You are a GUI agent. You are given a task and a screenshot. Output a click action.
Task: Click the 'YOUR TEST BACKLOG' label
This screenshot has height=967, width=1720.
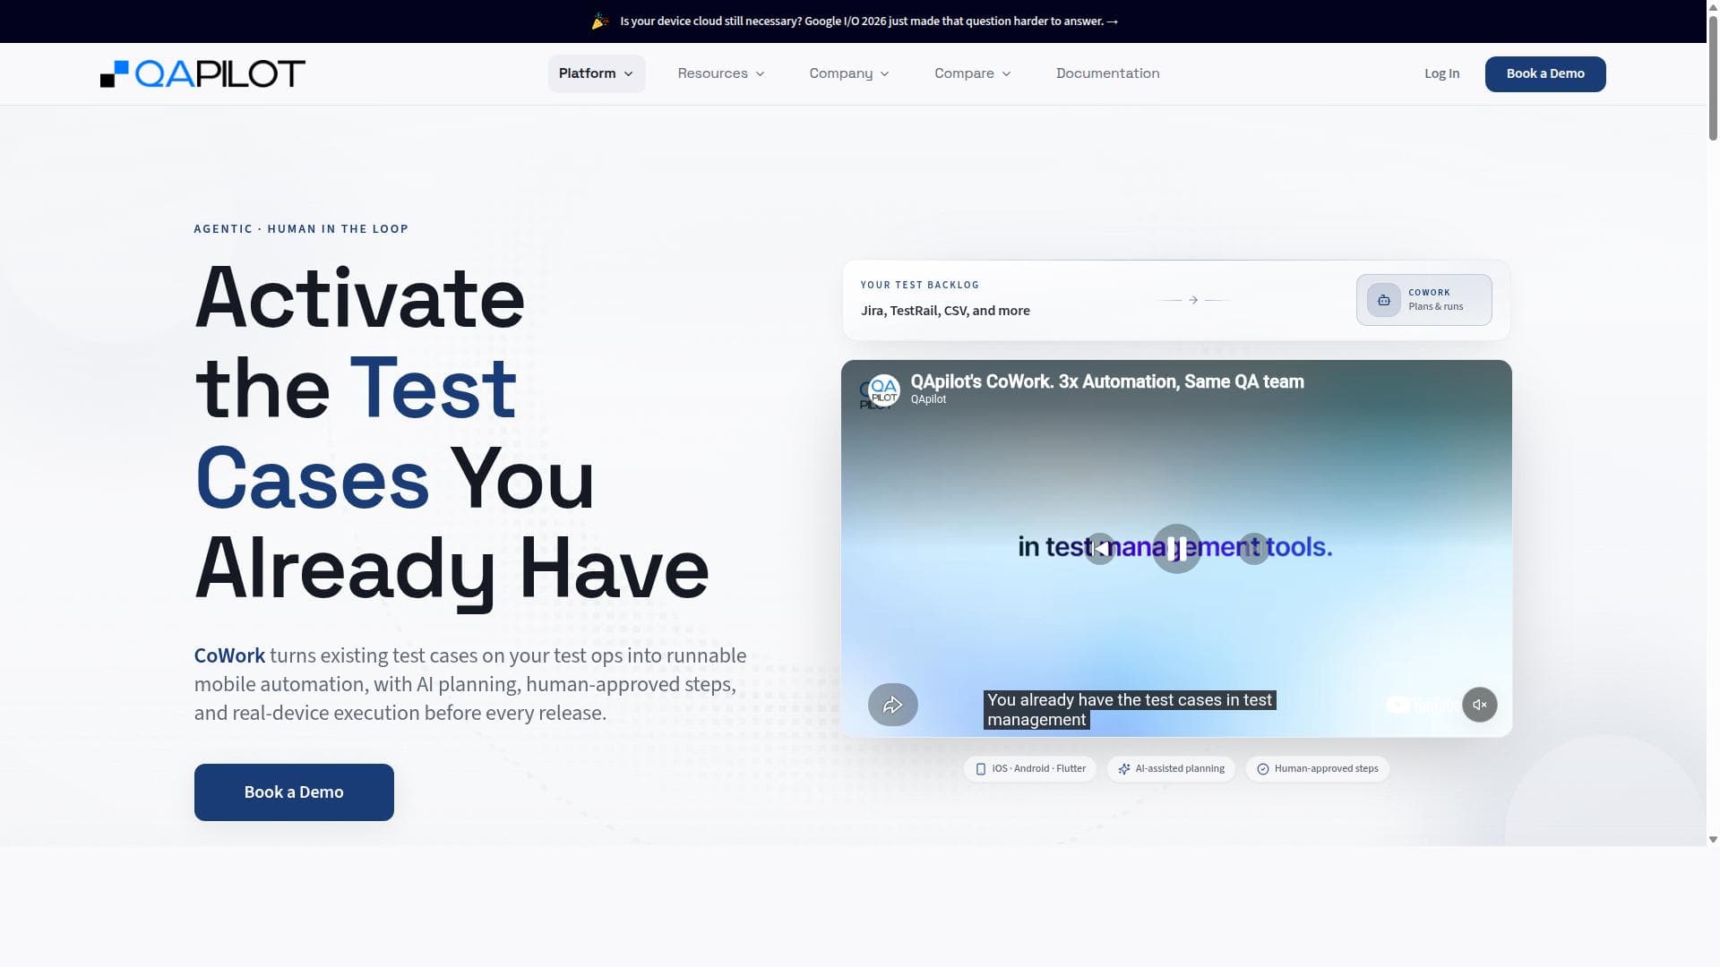[x=919, y=285]
